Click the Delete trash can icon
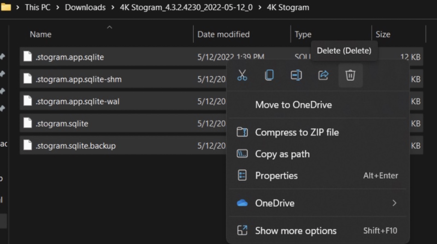Viewport: 437px width, 244px height. point(350,75)
